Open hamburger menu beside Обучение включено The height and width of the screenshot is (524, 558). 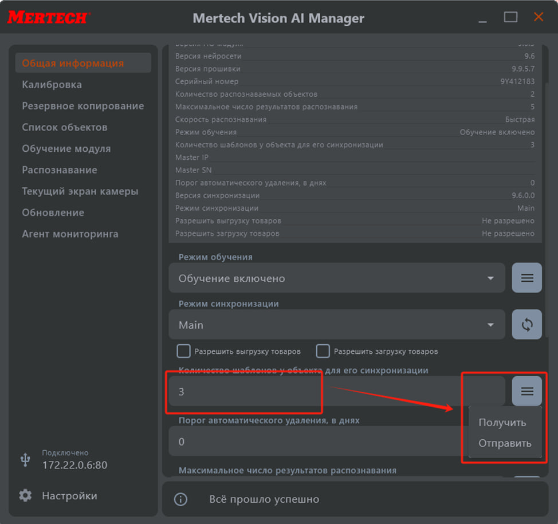point(526,278)
